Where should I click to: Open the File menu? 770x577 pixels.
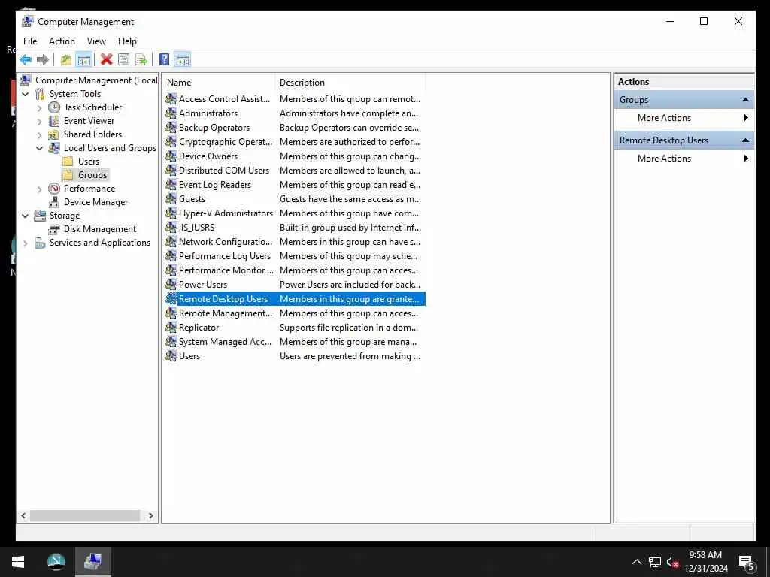pos(30,41)
